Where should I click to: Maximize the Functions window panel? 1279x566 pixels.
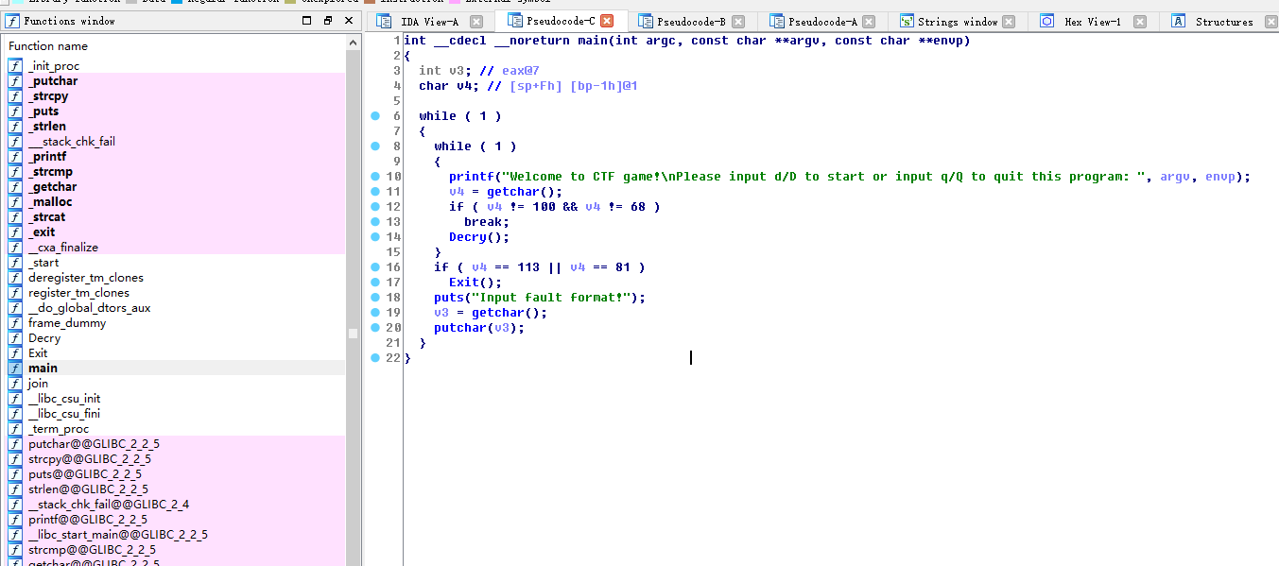[306, 21]
